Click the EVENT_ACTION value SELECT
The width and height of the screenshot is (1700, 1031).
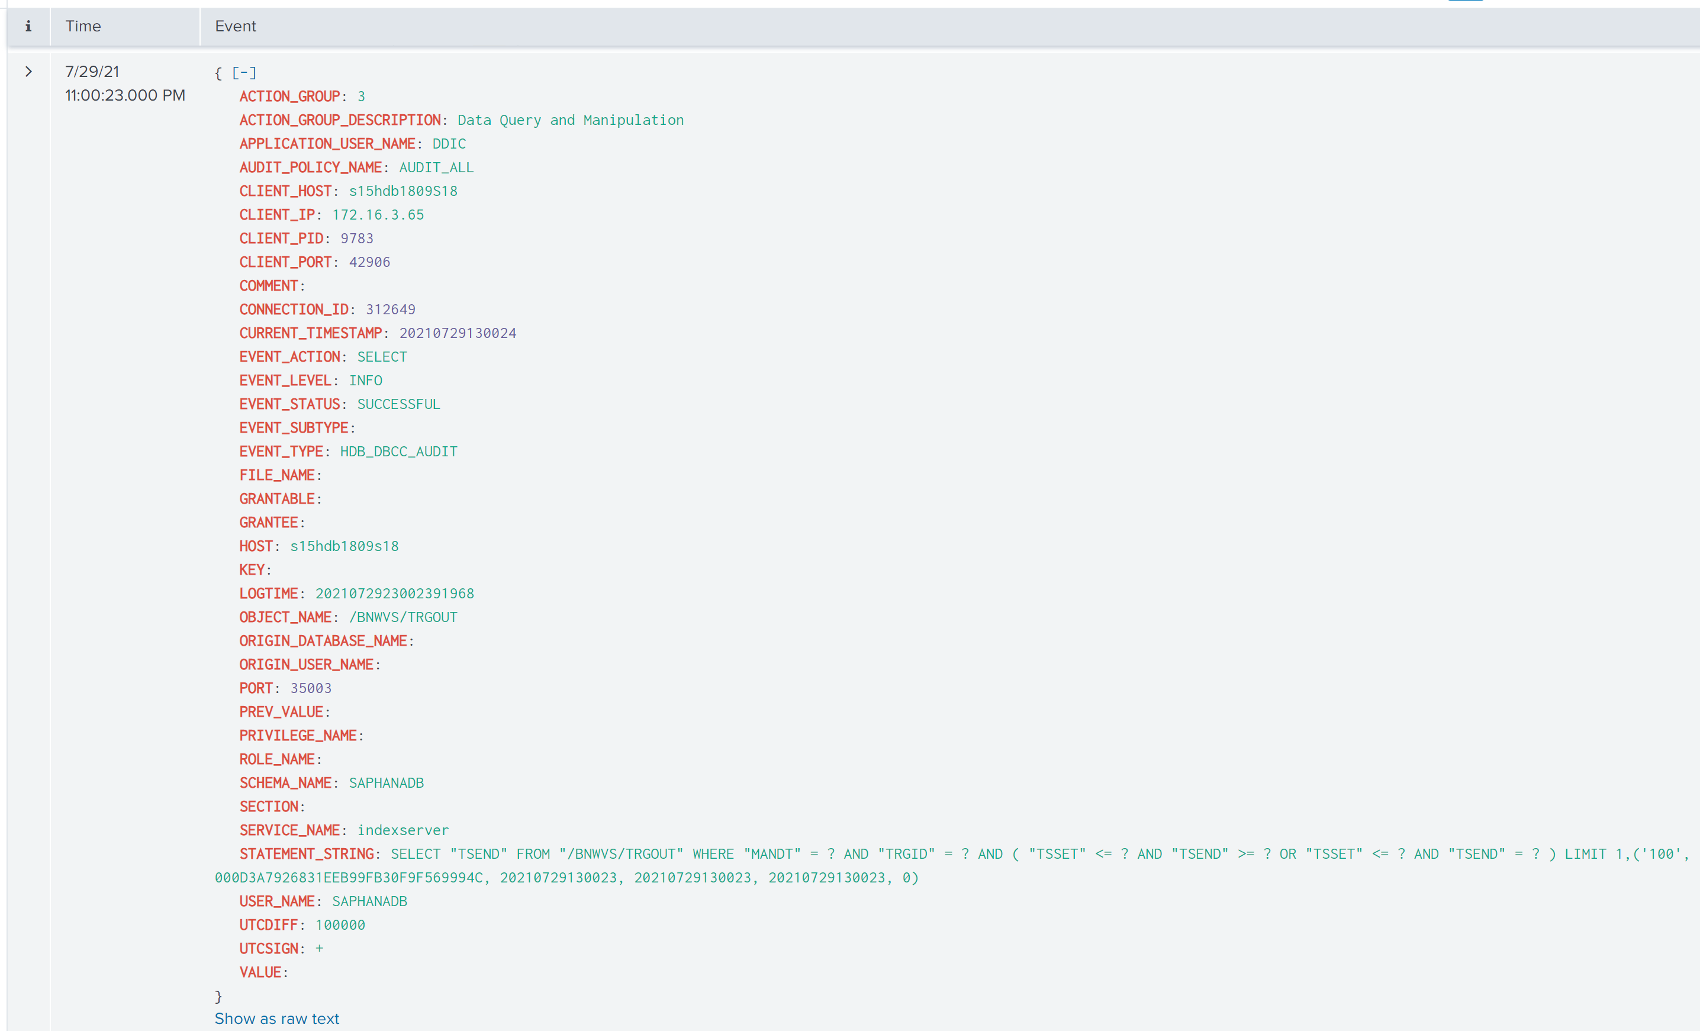point(382,356)
